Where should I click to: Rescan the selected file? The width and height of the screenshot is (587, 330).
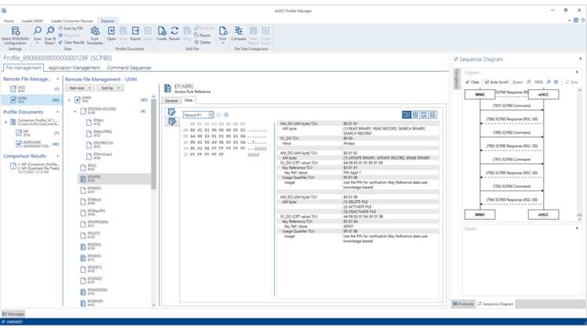point(174,34)
